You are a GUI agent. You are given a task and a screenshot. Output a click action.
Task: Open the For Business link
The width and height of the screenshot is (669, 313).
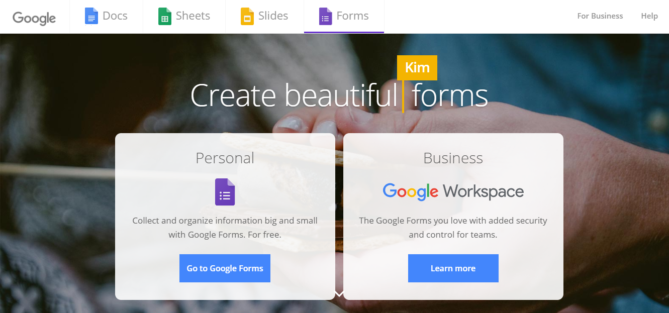pyautogui.click(x=600, y=16)
